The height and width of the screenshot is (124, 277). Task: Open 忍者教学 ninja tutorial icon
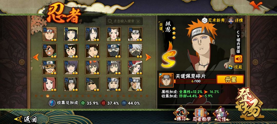pos(202,115)
